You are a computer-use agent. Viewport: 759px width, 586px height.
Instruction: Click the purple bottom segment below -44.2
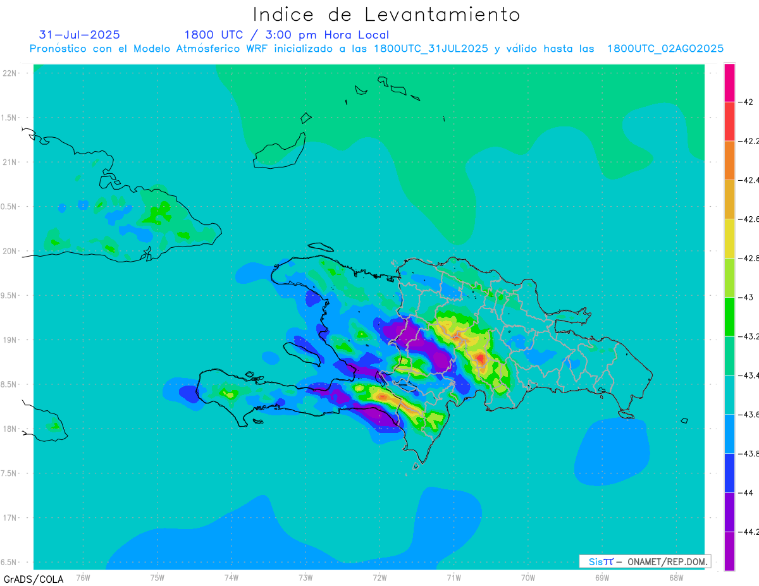729,551
